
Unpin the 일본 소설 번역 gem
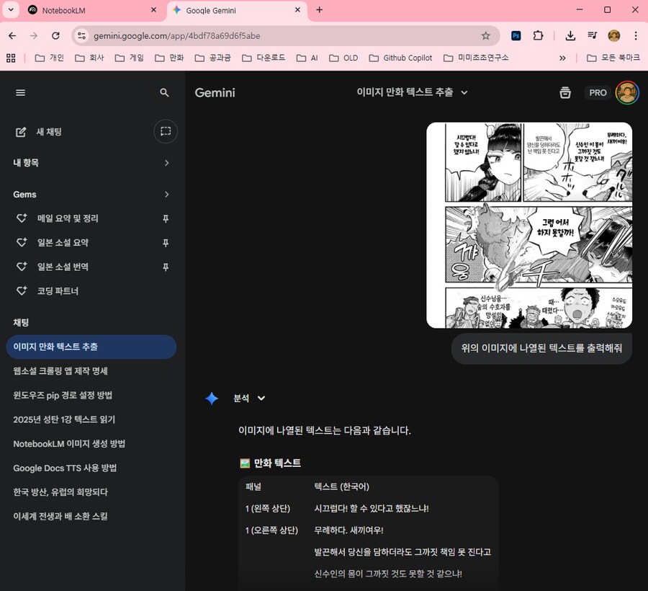166,267
